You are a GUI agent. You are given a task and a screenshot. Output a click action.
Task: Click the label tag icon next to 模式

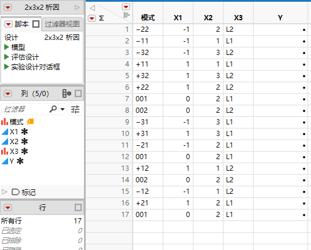30,122
